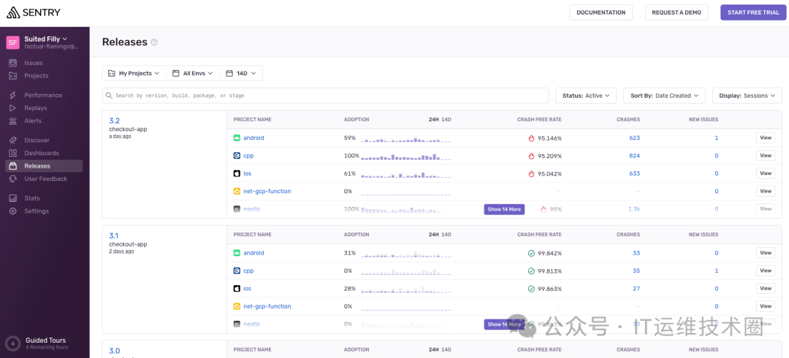The image size is (789, 358).
Task: Click the fire icon beside 95.146%
Action: (x=531, y=138)
